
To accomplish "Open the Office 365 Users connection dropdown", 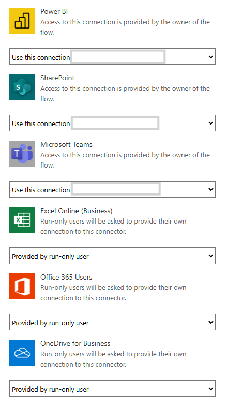I will (112, 322).
